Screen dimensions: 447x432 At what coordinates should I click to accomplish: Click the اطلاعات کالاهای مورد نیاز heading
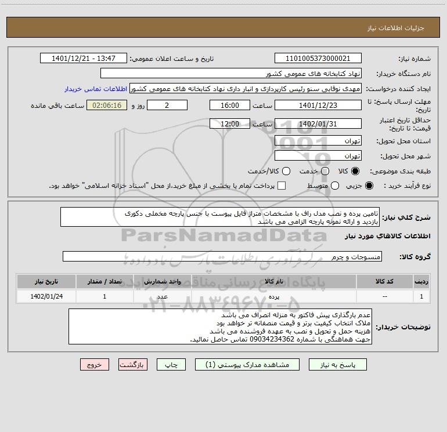point(388,236)
